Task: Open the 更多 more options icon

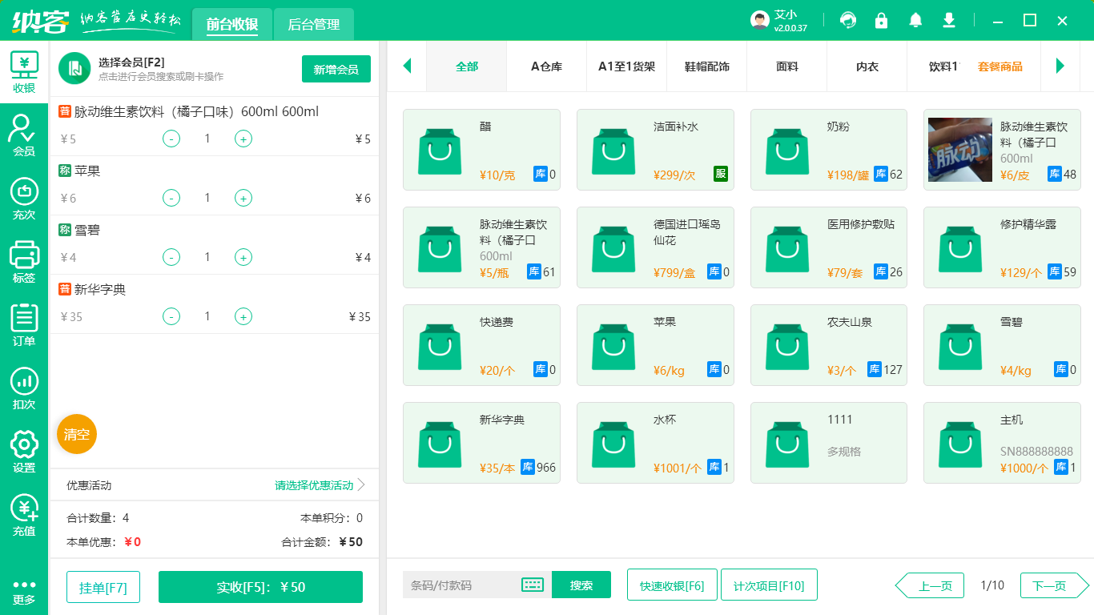Action: coord(24,592)
